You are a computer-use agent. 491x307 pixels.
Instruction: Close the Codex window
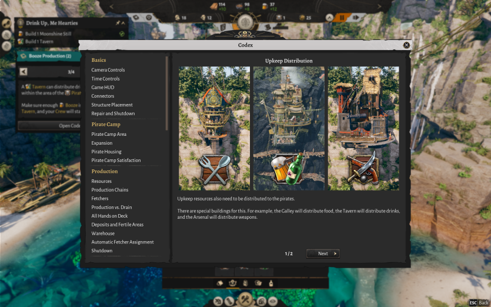click(406, 45)
